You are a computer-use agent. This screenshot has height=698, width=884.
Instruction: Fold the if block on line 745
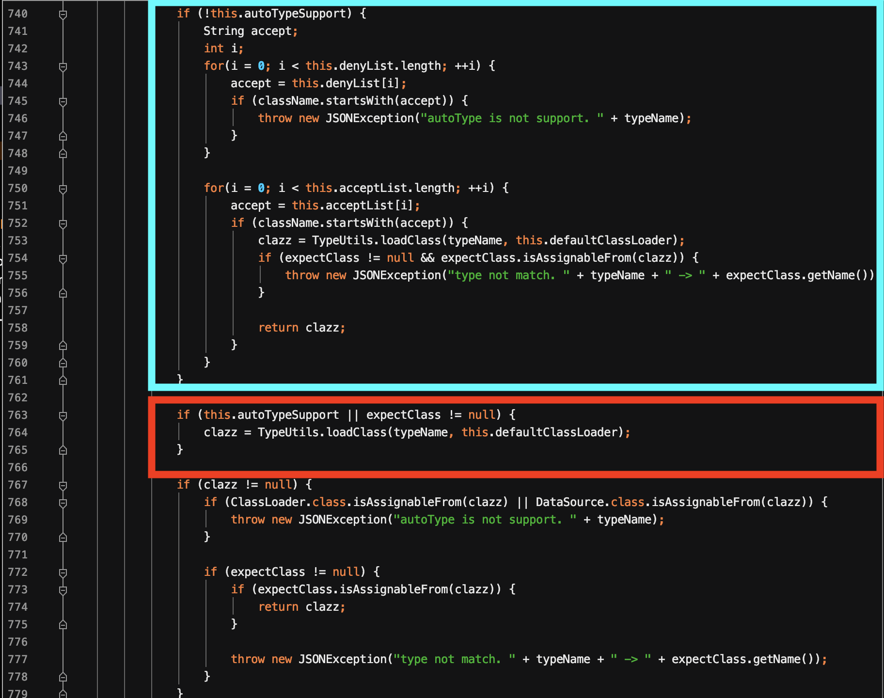[x=63, y=101]
